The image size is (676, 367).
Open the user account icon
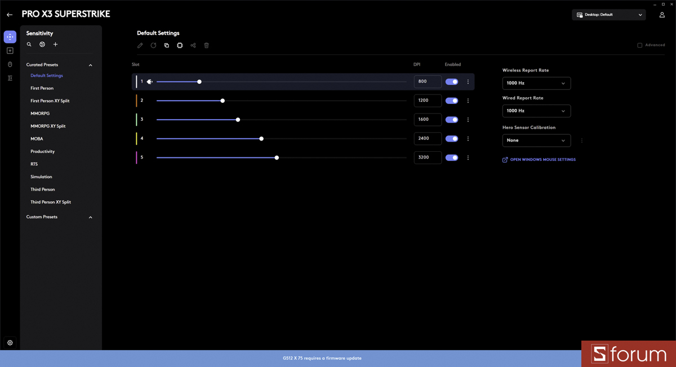(x=662, y=15)
